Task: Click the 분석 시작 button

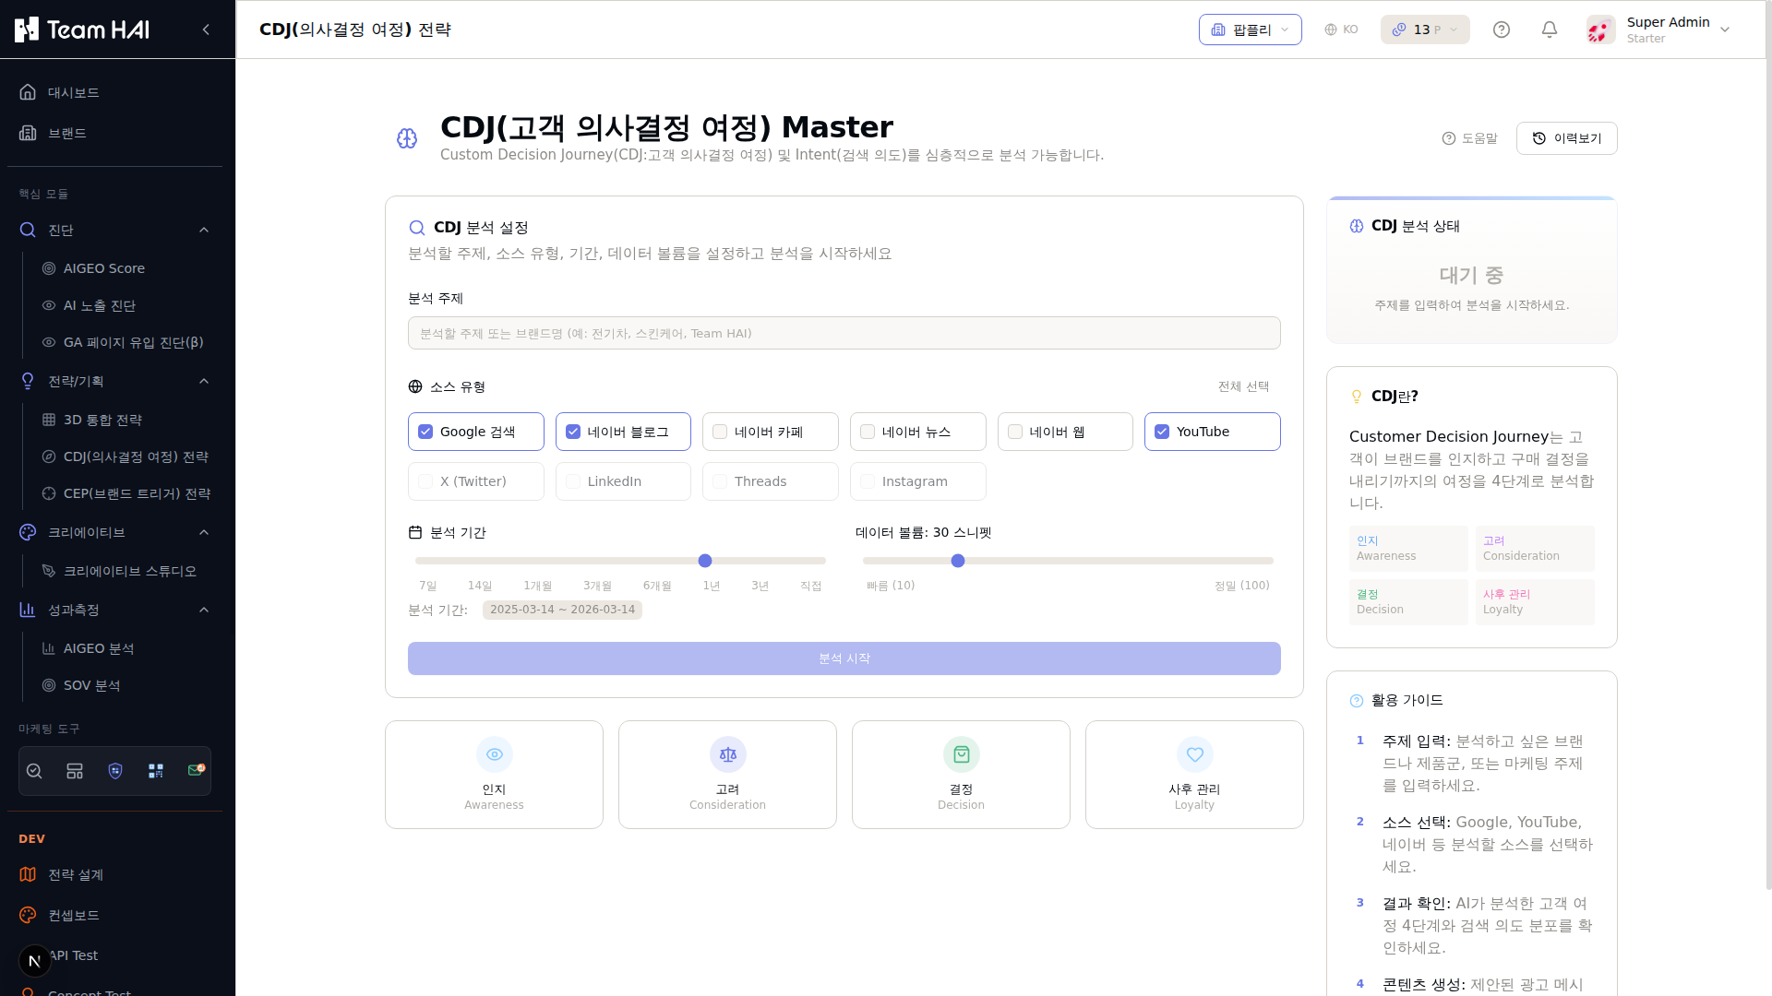Action: pyautogui.click(x=844, y=658)
